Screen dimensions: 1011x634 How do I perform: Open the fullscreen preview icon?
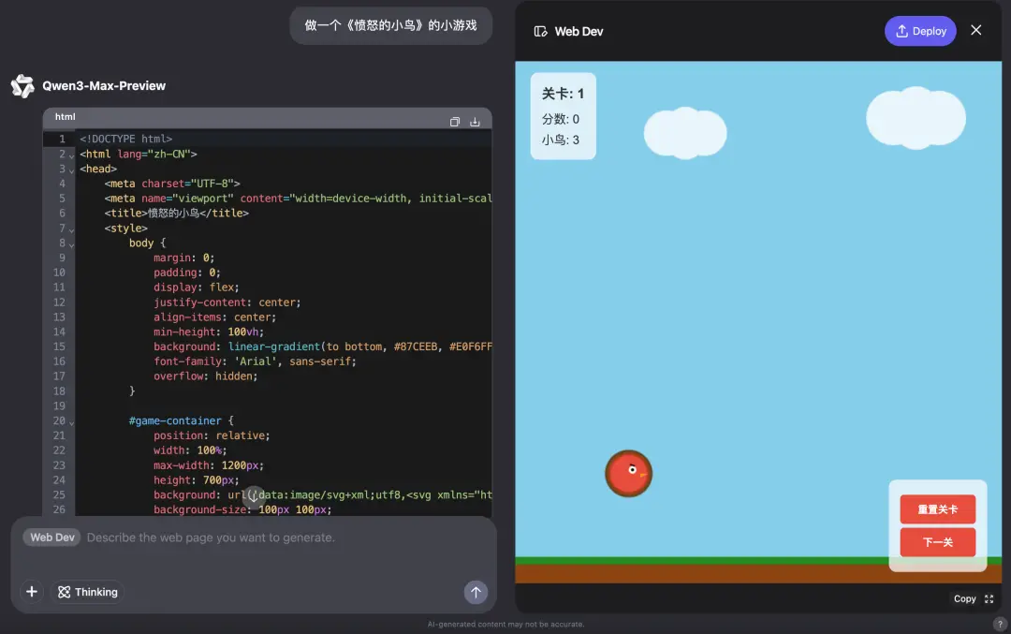click(989, 599)
